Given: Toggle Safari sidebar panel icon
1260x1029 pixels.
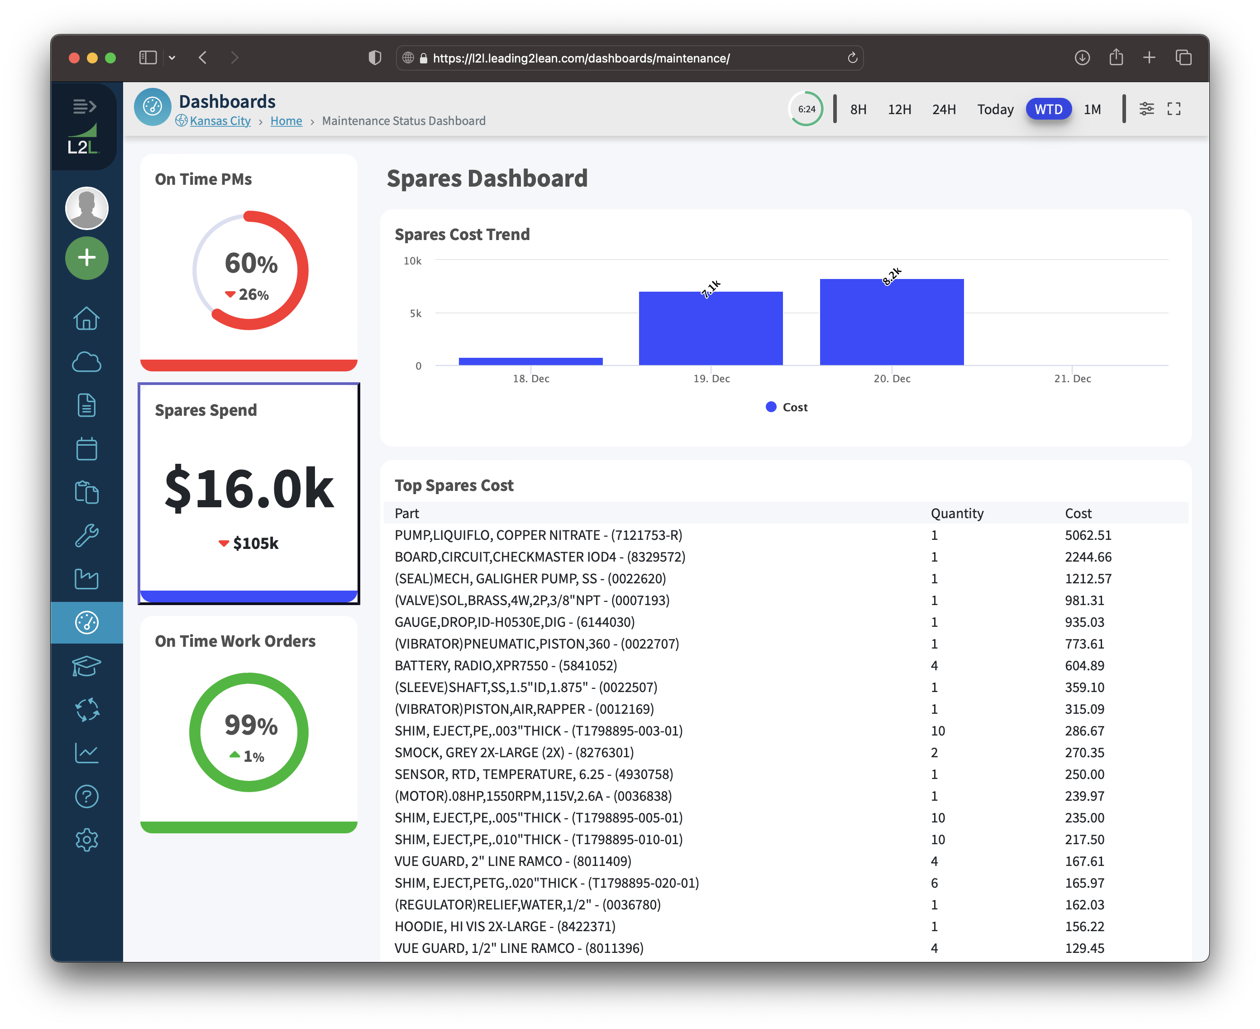Looking at the screenshot, I should point(148,58).
